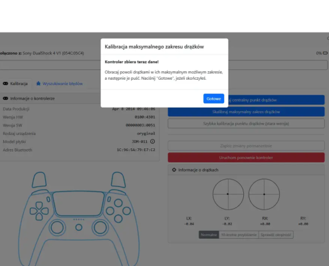Click Wersja SW value 00000003:0051
Screen dimensions: 329x266
(x=140, y=125)
